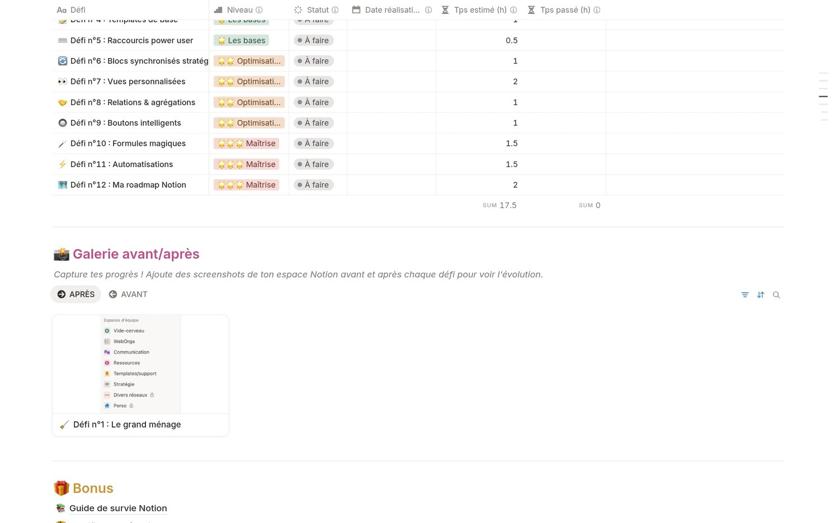Click info icon beside Niveau column
Screen dimensions: 839x523
[259, 10]
